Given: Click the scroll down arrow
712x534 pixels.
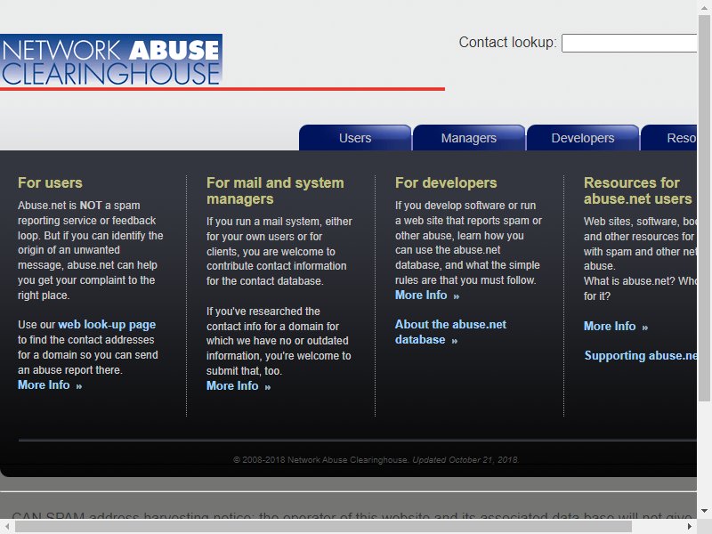Looking at the screenshot, I should (704, 510).
